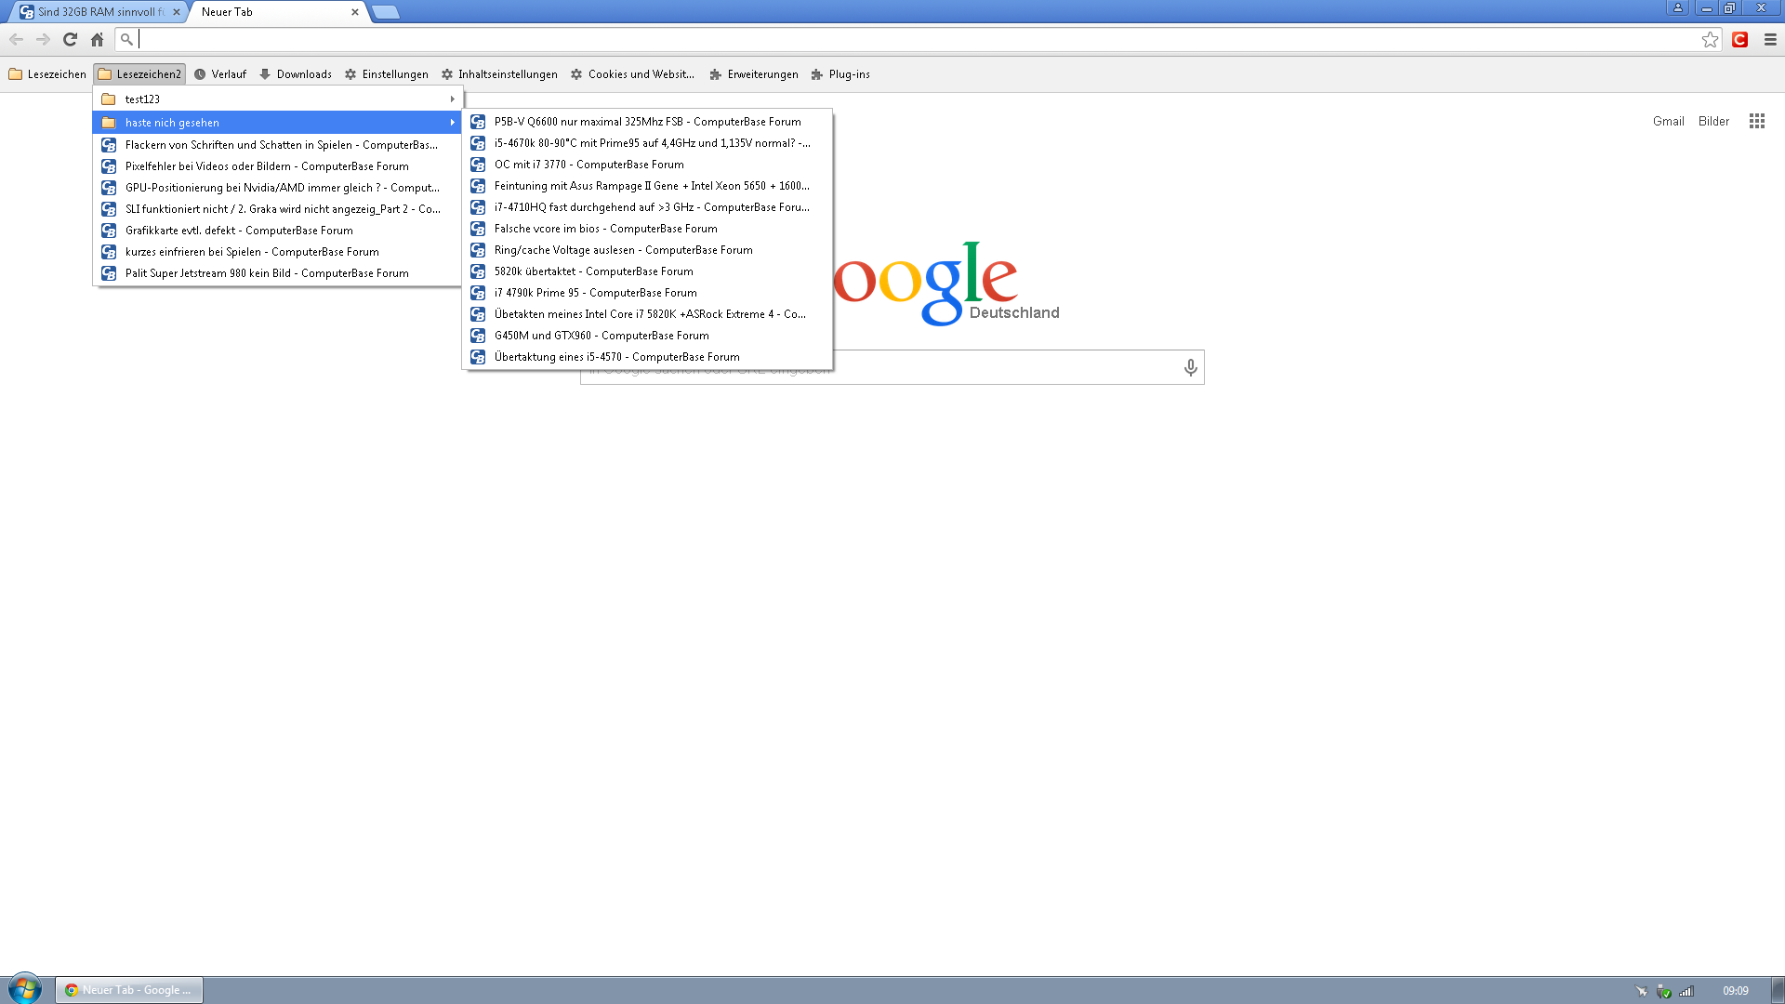Open '5820k übertaktet' bookmark entry
1785x1004 pixels.
click(x=593, y=271)
